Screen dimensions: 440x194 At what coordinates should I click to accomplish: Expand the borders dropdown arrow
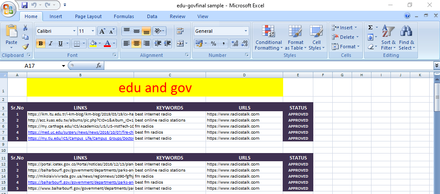pyautogui.click(x=84, y=44)
